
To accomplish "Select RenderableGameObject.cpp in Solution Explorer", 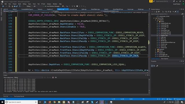I will (x=168, y=42).
